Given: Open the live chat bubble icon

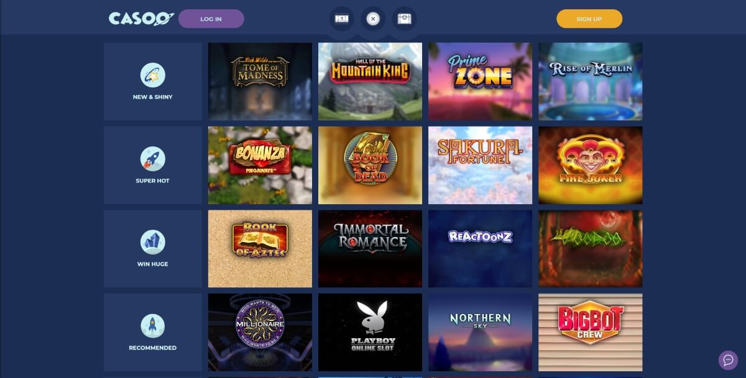Looking at the screenshot, I should (728, 360).
